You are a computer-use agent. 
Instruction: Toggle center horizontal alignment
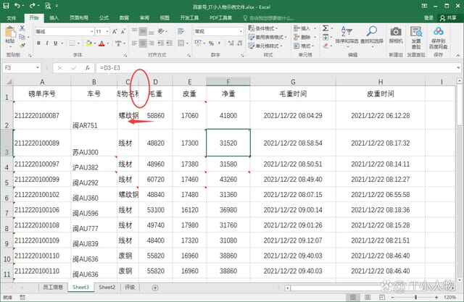point(143,43)
